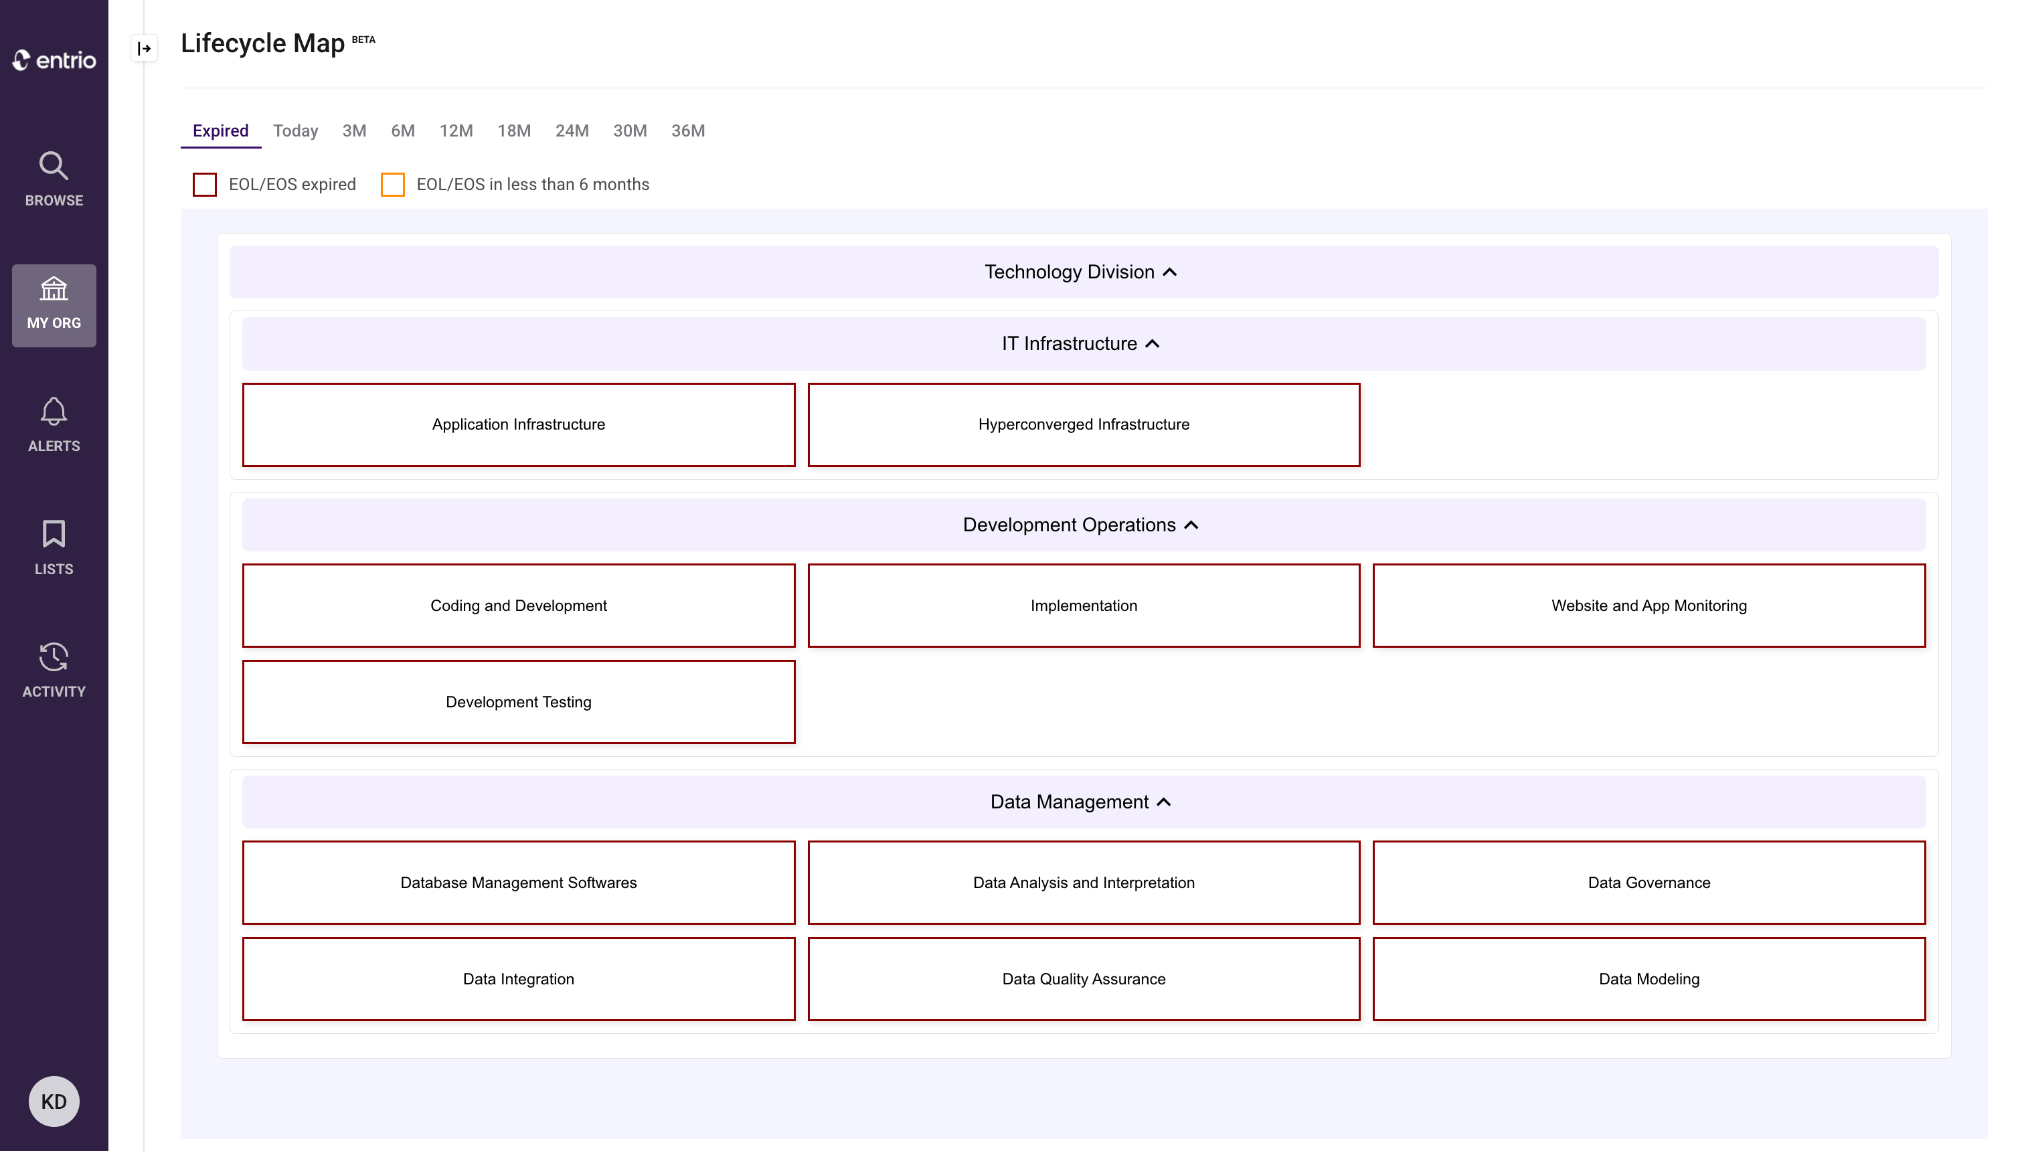Select the 3M timeframe tab
The width and height of the screenshot is (2024, 1151).
354,130
